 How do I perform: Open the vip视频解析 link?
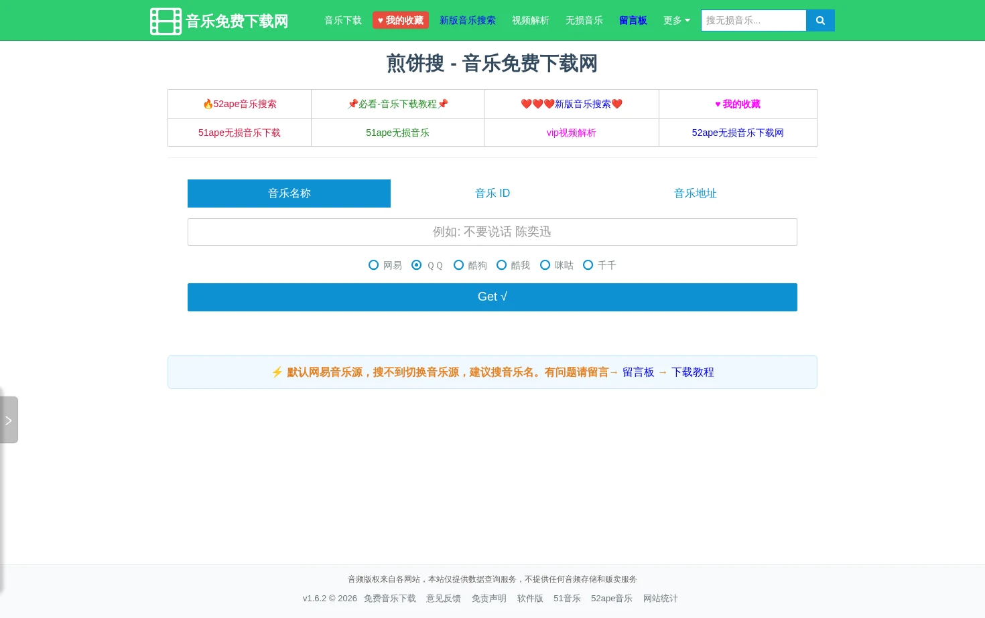click(572, 133)
